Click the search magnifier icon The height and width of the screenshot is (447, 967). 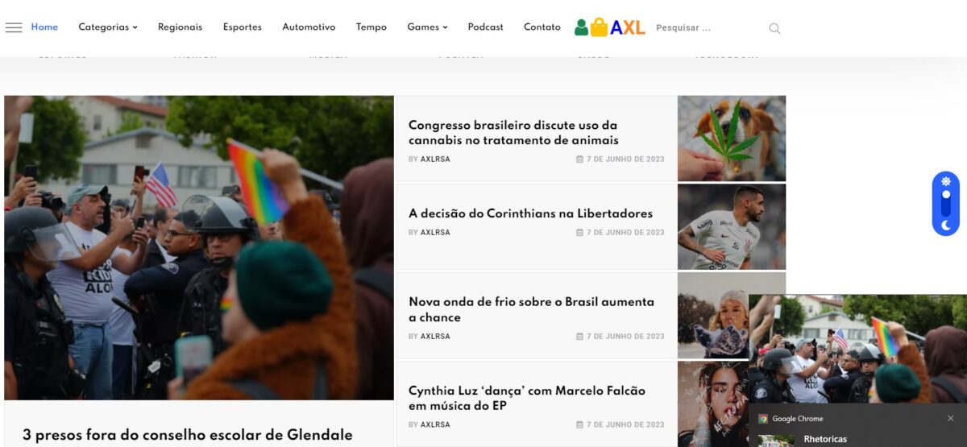(x=774, y=28)
